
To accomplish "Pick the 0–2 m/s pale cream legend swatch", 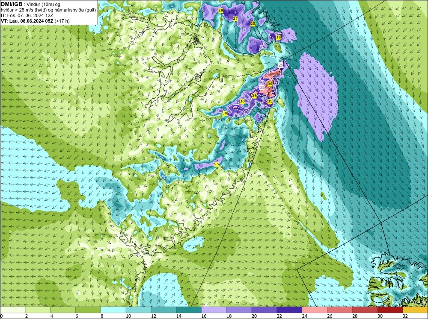I will tap(12, 310).
